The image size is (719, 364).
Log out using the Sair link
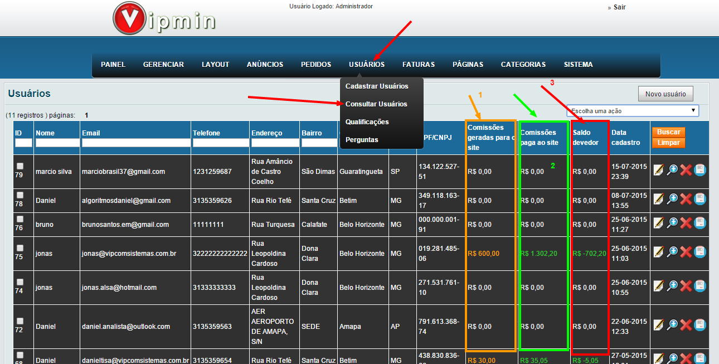[619, 8]
